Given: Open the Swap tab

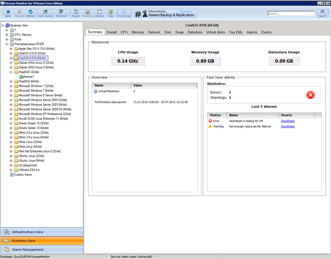Looking at the screenshot, I should pyautogui.click(x=180, y=32).
